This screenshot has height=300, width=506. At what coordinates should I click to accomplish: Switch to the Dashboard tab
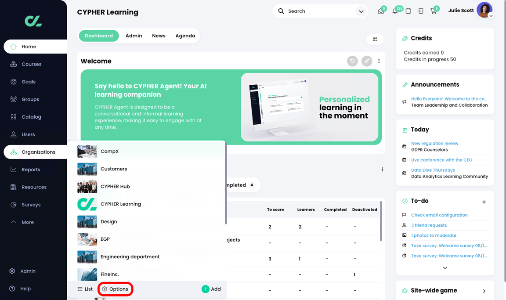pyautogui.click(x=99, y=36)
